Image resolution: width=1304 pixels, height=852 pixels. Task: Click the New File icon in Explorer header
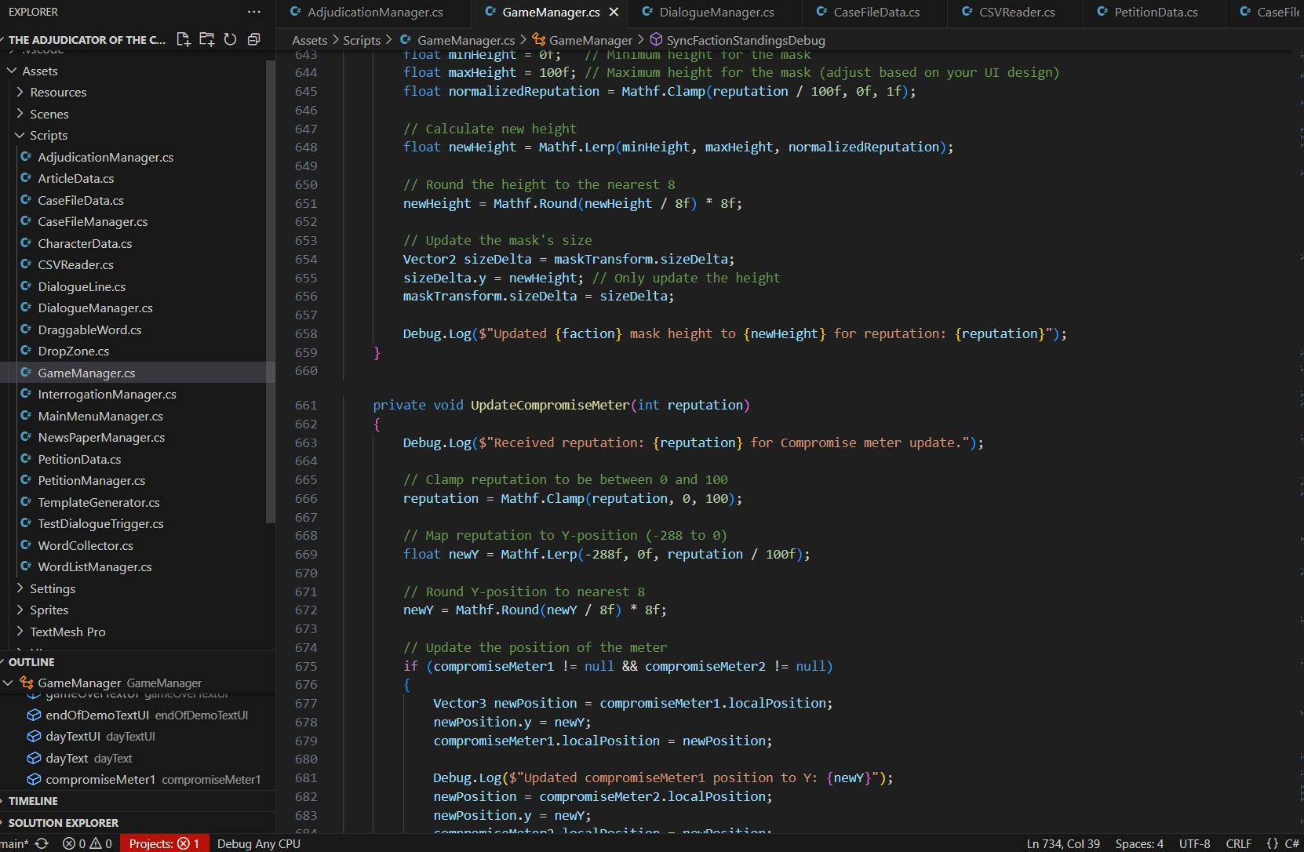[x=184, y=39]
